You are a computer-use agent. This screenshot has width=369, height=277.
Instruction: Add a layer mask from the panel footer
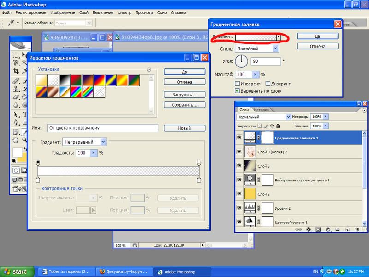318,229
